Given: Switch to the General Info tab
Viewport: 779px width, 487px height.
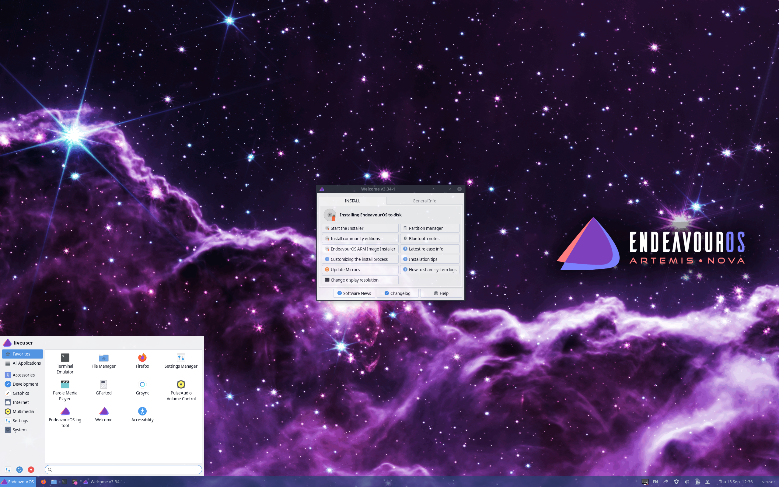Looking at the screenshot, I should [424, 201].
